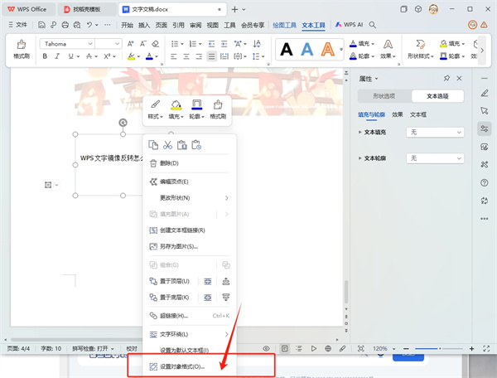Screen dimensions: 497x378
Task: Click the clear formatting eraser icon
Action: (x=156, y=44)
